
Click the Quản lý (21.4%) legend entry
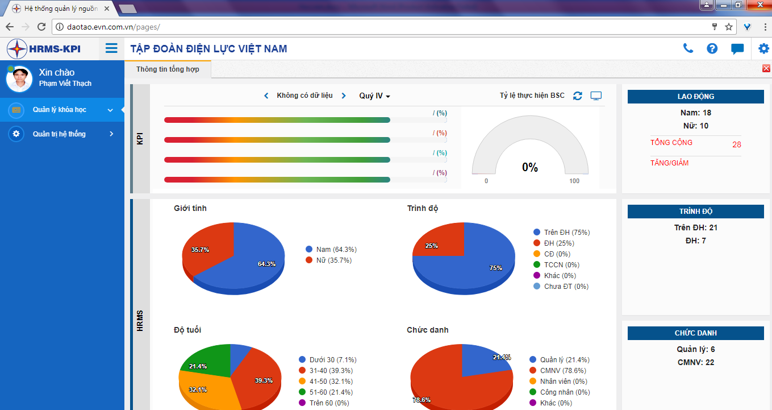click(x=560, y=359)
